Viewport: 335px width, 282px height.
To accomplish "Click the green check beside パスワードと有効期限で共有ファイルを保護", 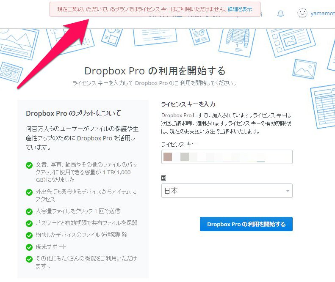I will [x=29, y=224].
